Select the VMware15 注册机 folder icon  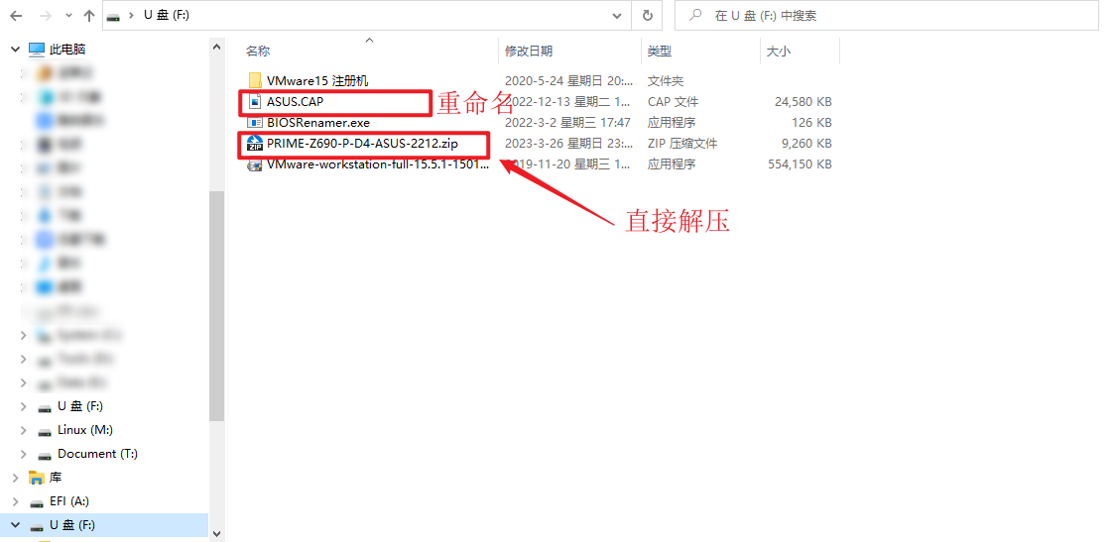coord(255,80)
